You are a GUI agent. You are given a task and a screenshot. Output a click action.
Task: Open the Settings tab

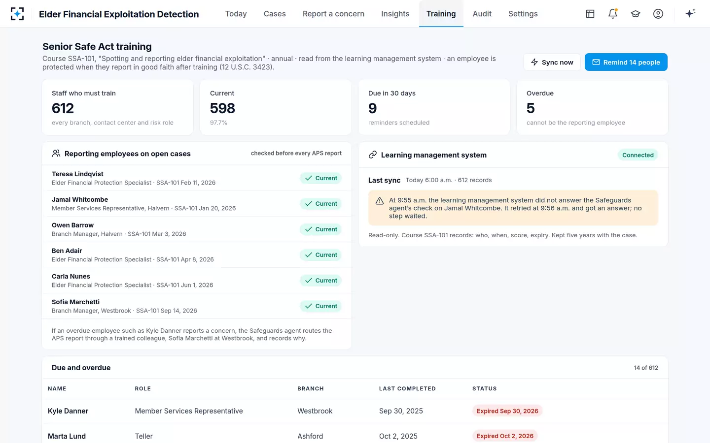tap(523, 14)
